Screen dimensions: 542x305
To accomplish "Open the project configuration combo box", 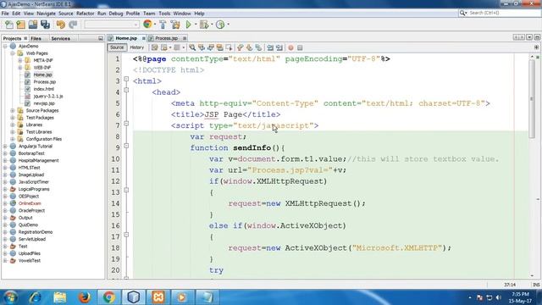I will tap(111, 25).
